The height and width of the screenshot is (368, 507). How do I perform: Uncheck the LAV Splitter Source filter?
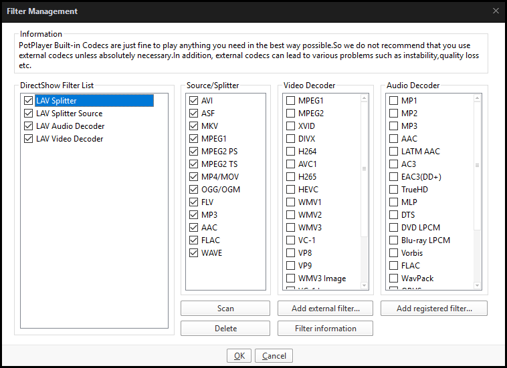[29, 114]
